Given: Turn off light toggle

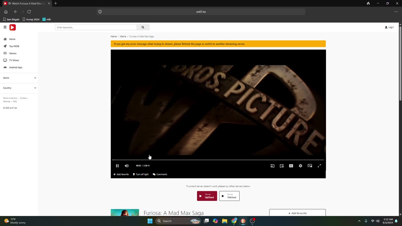Looking at the screenshot, I should (141, 174).
